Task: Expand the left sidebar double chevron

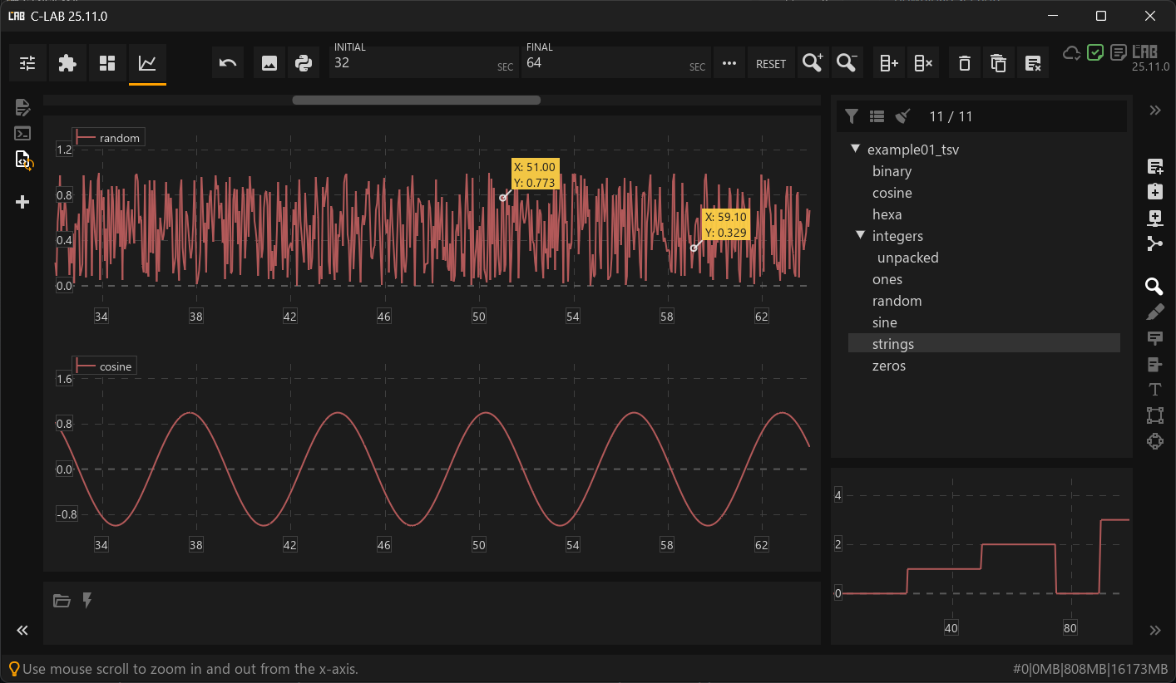Action: coord(22,631)
